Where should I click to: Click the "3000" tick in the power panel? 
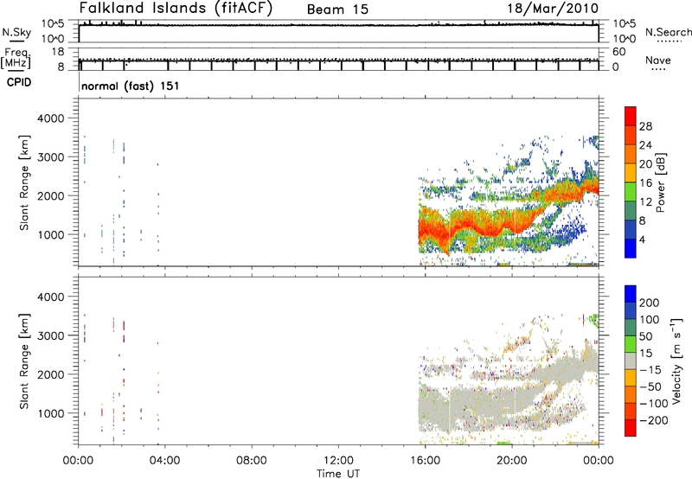click(50, 157)
